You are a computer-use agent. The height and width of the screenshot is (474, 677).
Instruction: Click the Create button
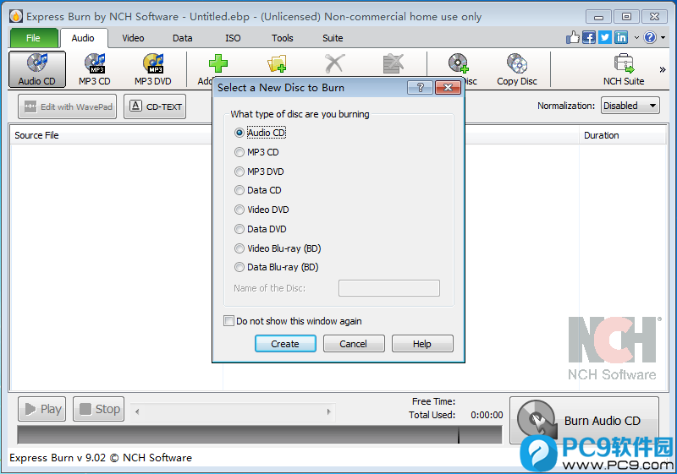click(x=285, y=343)
